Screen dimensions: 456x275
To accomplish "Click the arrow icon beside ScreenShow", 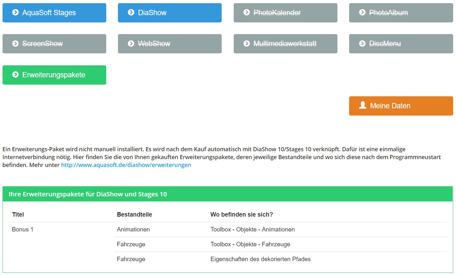I will pos(15,44).
